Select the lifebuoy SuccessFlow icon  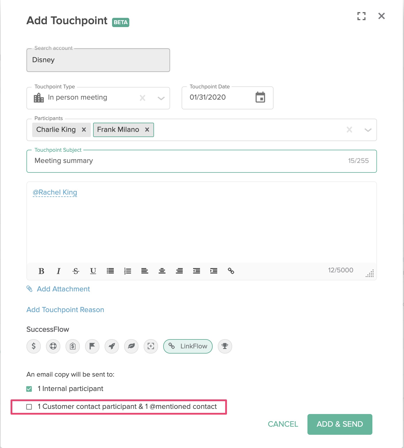[x=53, y=346]
